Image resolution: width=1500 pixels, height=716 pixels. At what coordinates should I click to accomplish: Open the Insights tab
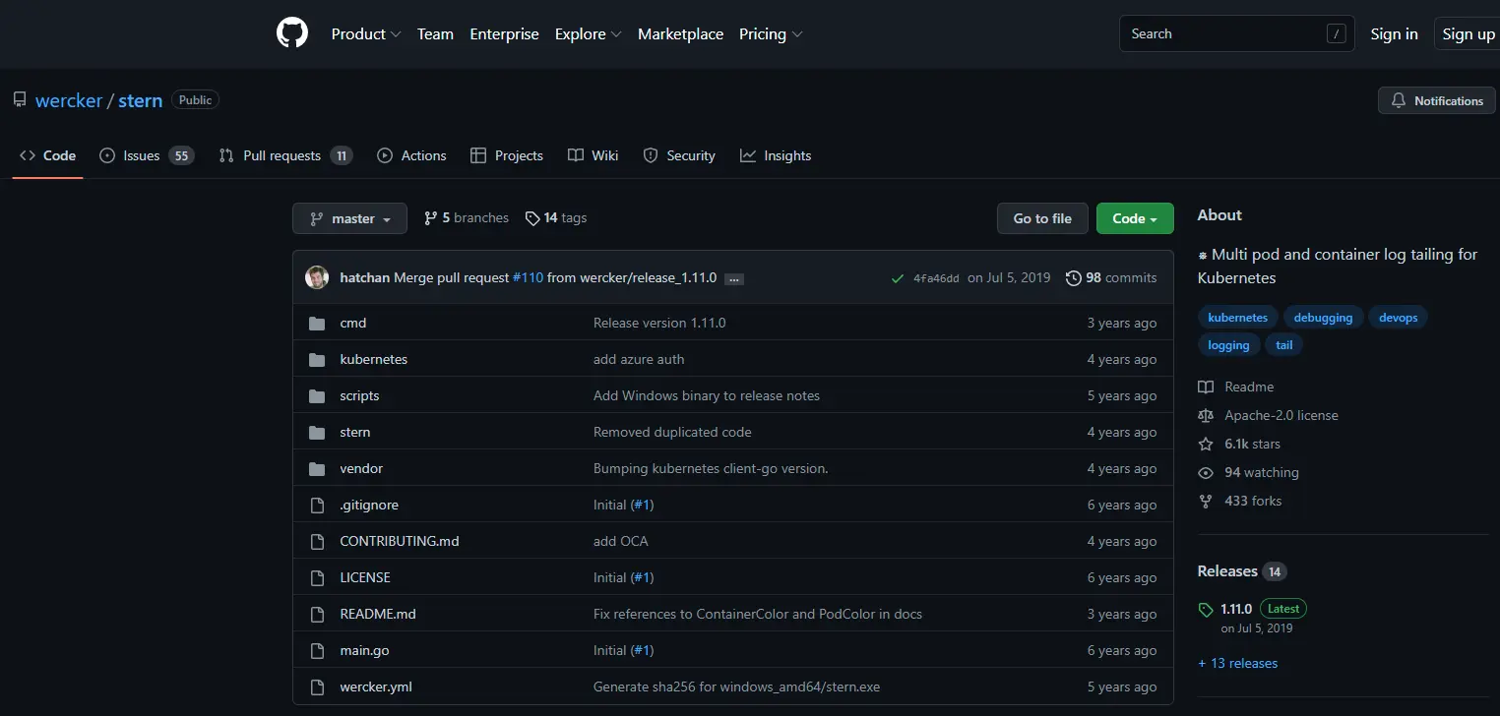click(776, 155)
